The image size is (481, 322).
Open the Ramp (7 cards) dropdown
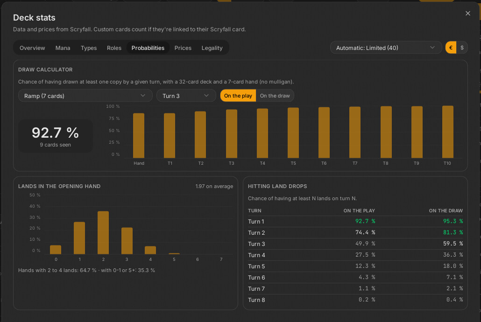85,96
